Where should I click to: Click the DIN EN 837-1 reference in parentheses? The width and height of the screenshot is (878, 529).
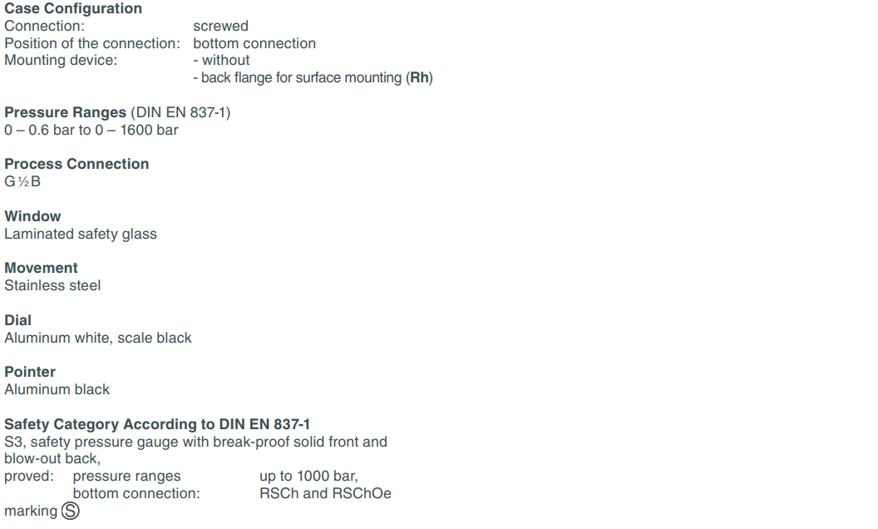tap(181, 112)
